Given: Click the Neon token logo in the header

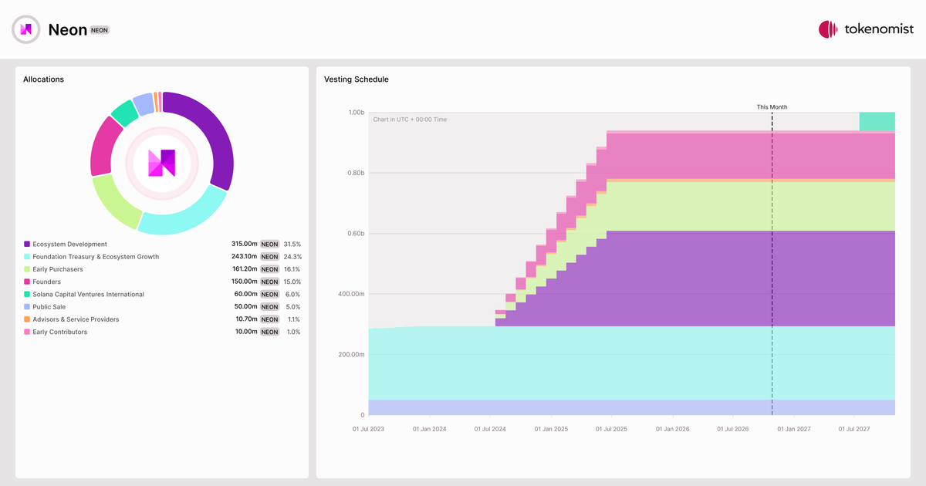Looking at the screenshot, I should [x=25, y=29].
